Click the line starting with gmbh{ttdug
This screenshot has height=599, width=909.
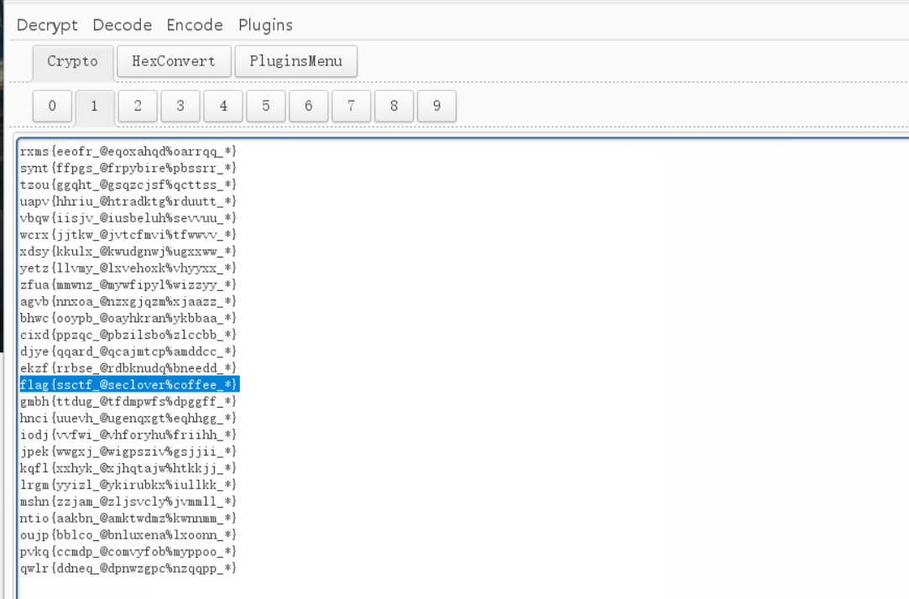coord(128,402)
